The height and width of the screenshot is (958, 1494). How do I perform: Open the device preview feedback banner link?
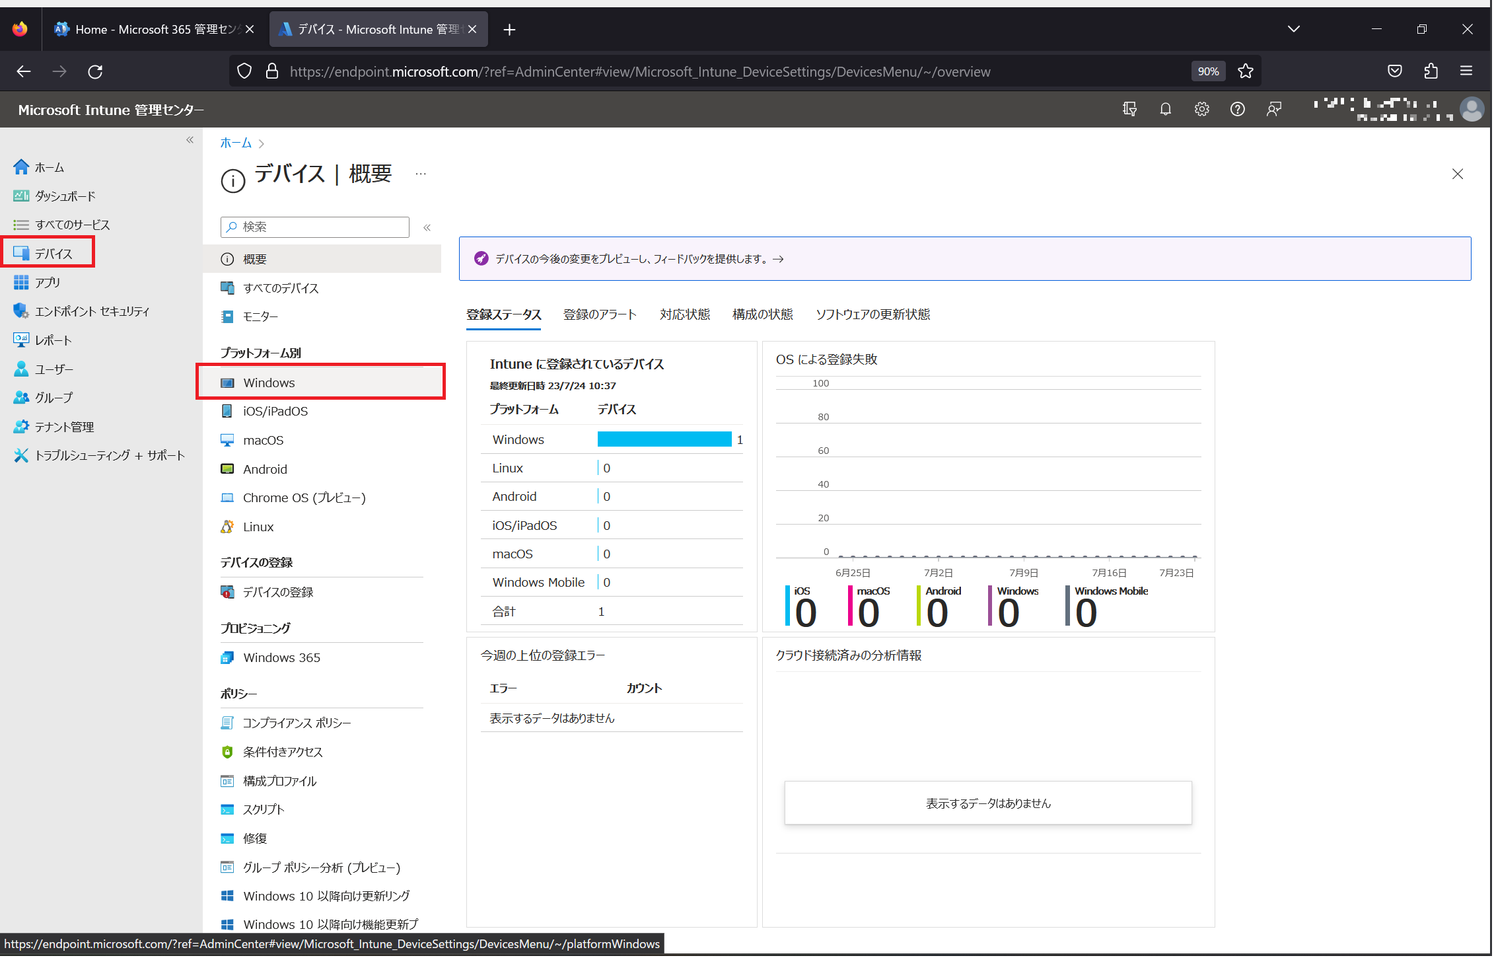tap(640, 260)
